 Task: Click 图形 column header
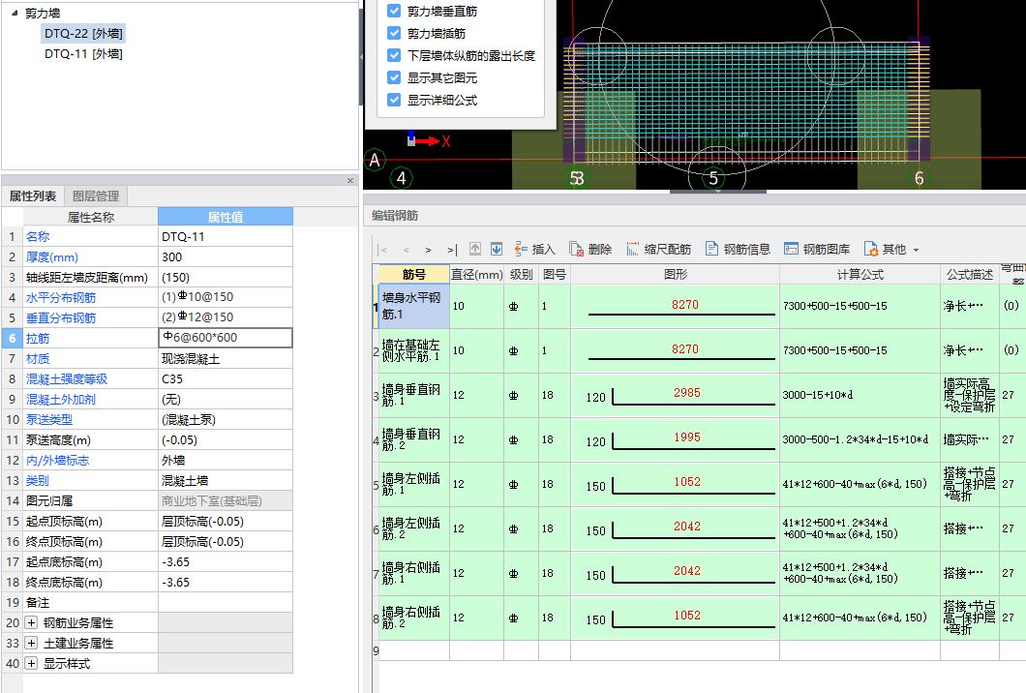coord(676,274)
